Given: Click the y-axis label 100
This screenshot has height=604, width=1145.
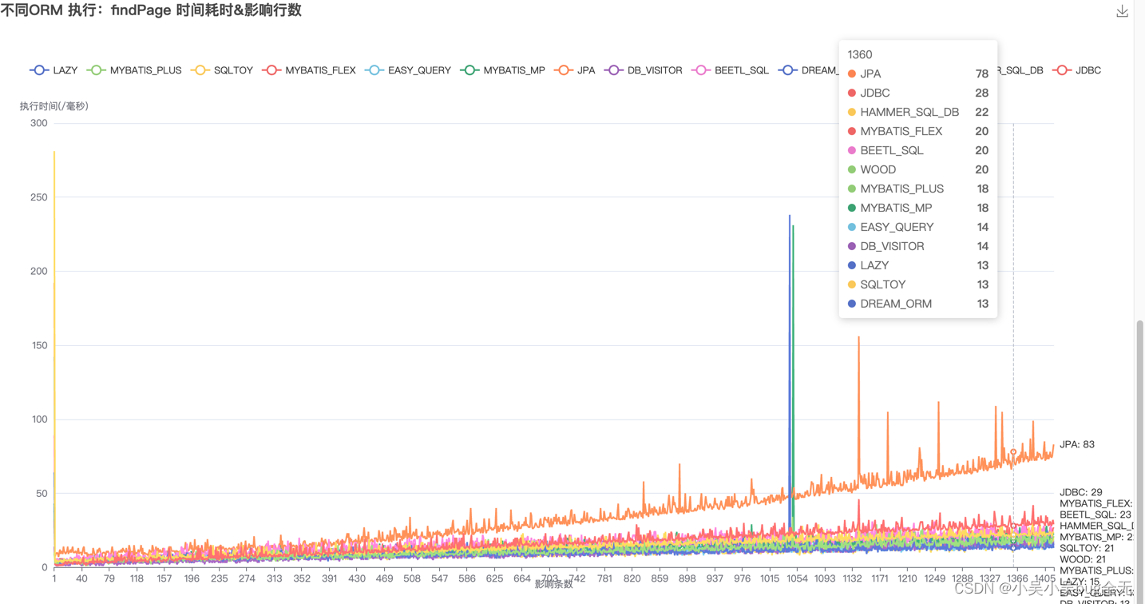Looking at the screenshot, I should click(38, 419).
